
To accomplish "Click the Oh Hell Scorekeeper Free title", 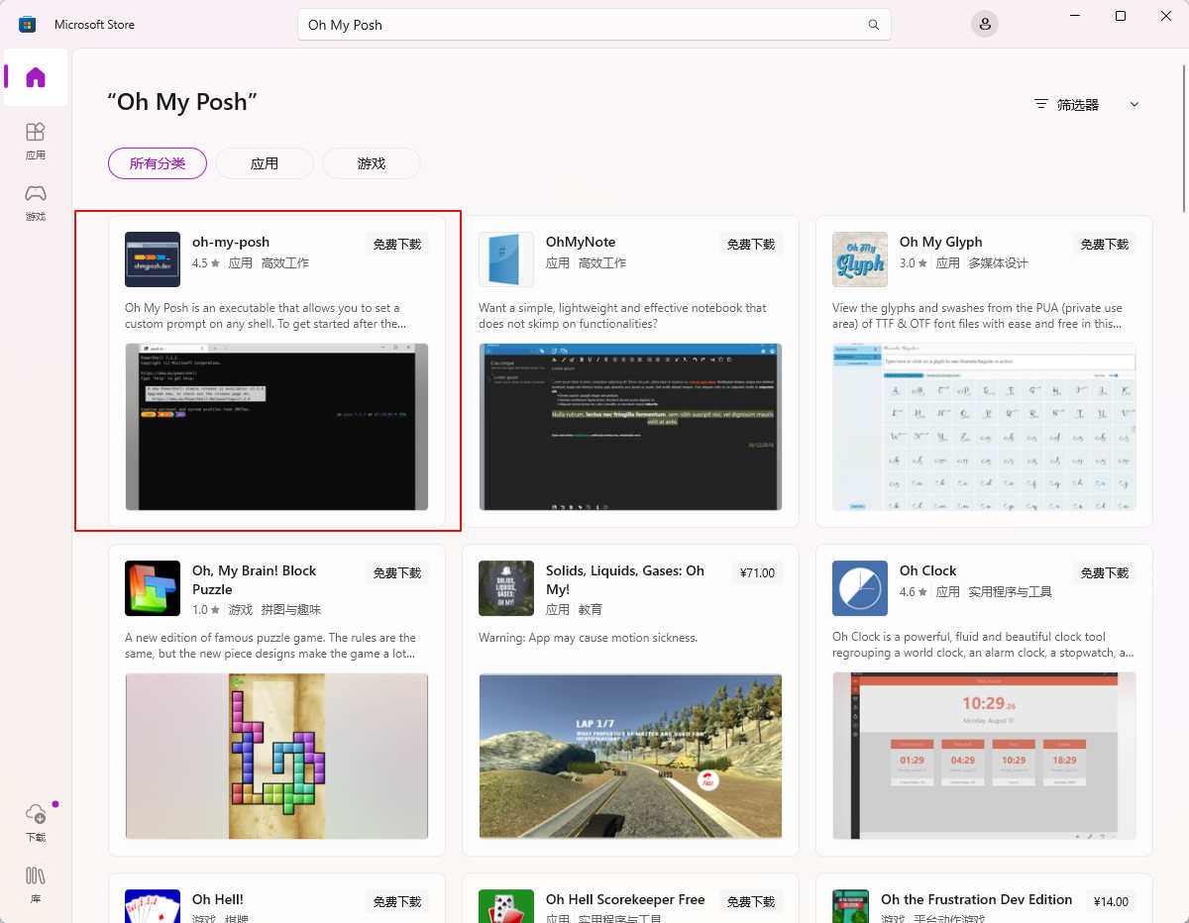I will pos(625,899).
